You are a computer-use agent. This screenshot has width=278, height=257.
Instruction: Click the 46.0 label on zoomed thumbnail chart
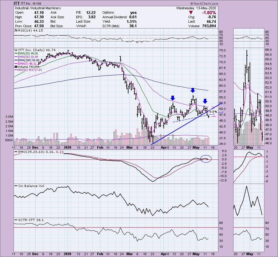click(268, 143)
